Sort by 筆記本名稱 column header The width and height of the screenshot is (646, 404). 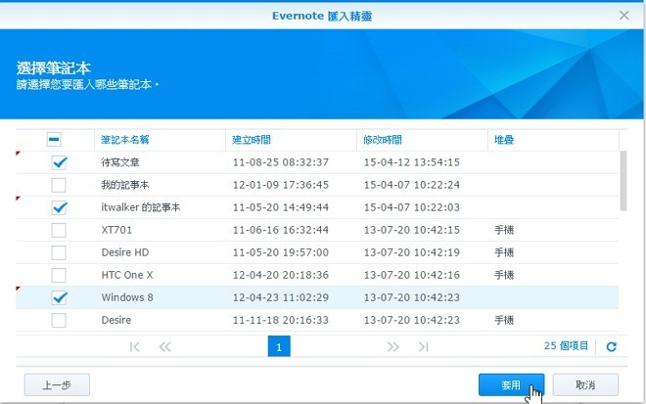pyautogui.click(x=160, y=140)
